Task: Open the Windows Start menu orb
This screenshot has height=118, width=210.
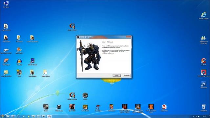Action: pyautogui.click(x=2, y=116)
